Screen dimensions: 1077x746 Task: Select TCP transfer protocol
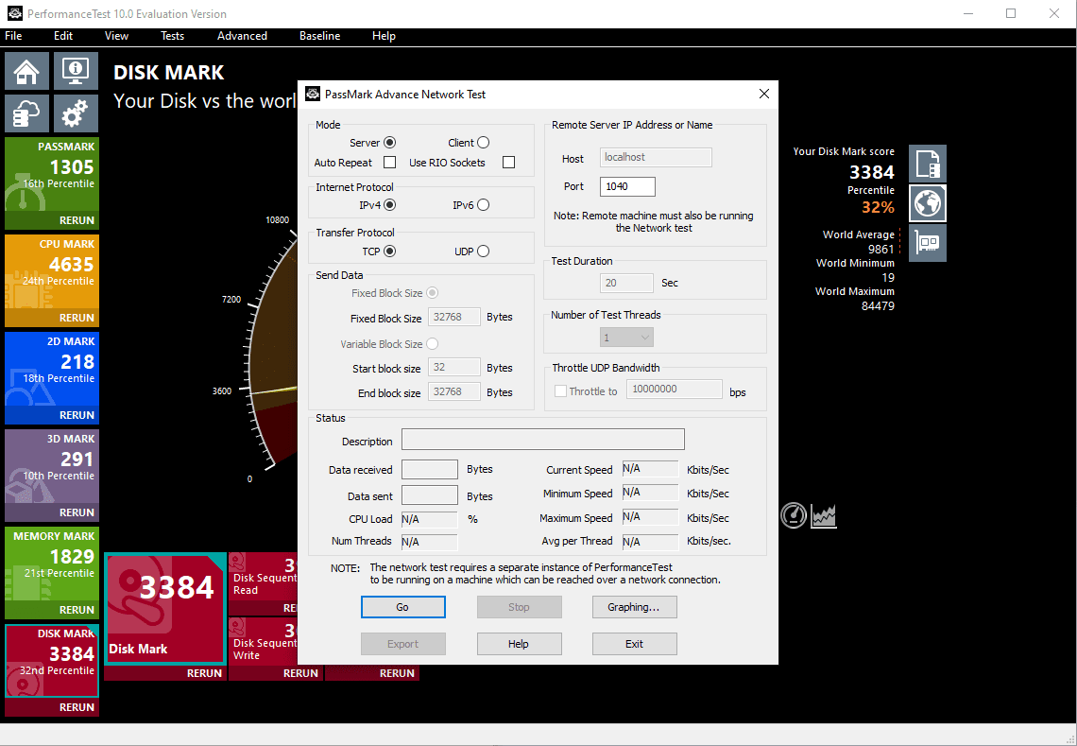pos(389,251)
